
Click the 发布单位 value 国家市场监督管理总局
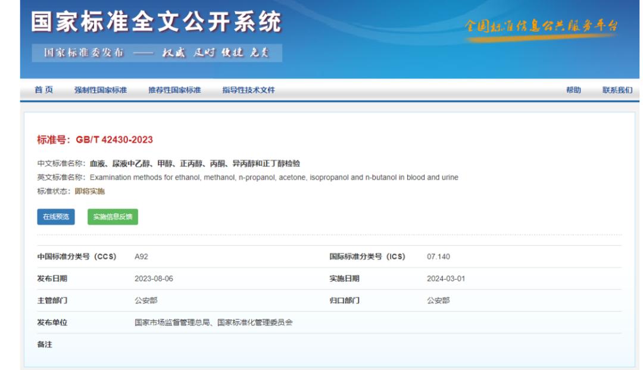point(173,322)
